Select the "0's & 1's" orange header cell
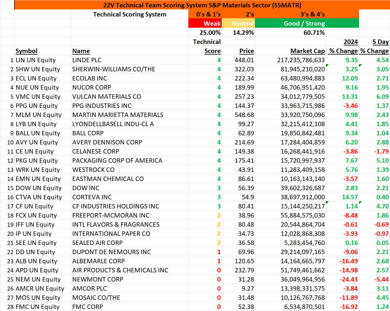Viewport: 390px width, 311px height. tap(205, 14)
